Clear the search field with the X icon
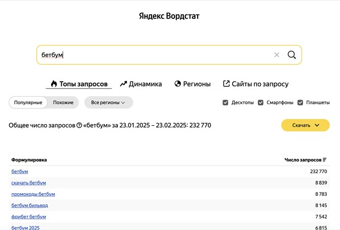 (x=277, y=55)
